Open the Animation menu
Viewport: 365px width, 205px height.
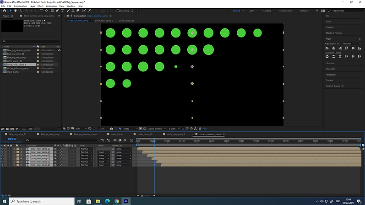(51, 6)
